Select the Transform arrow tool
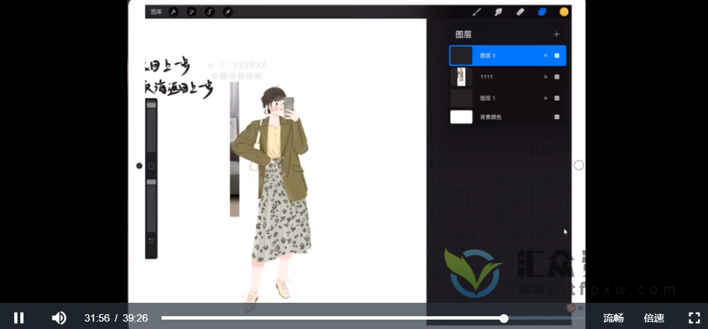The width and height of the screenshot is (708, 329). click(227, 12)
